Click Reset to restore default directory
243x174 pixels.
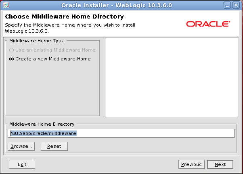54,146
